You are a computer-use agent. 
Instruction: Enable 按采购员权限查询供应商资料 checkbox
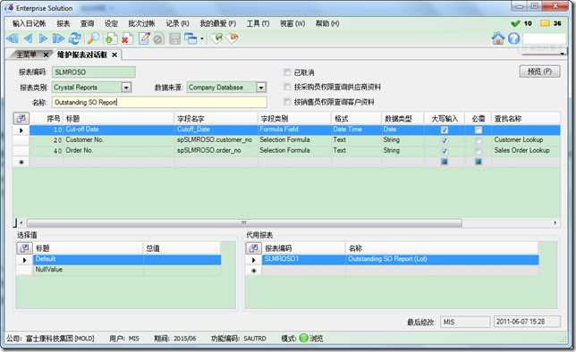[x=287, y=87]
